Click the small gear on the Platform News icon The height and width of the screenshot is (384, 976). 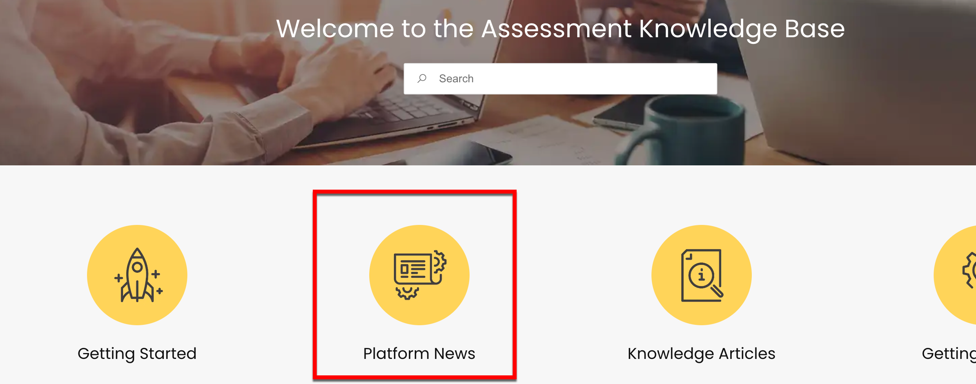tap(439, 262)
